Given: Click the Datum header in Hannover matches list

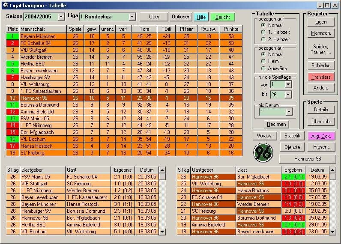Looking at the screenshot, I should (x=317, y=170).
